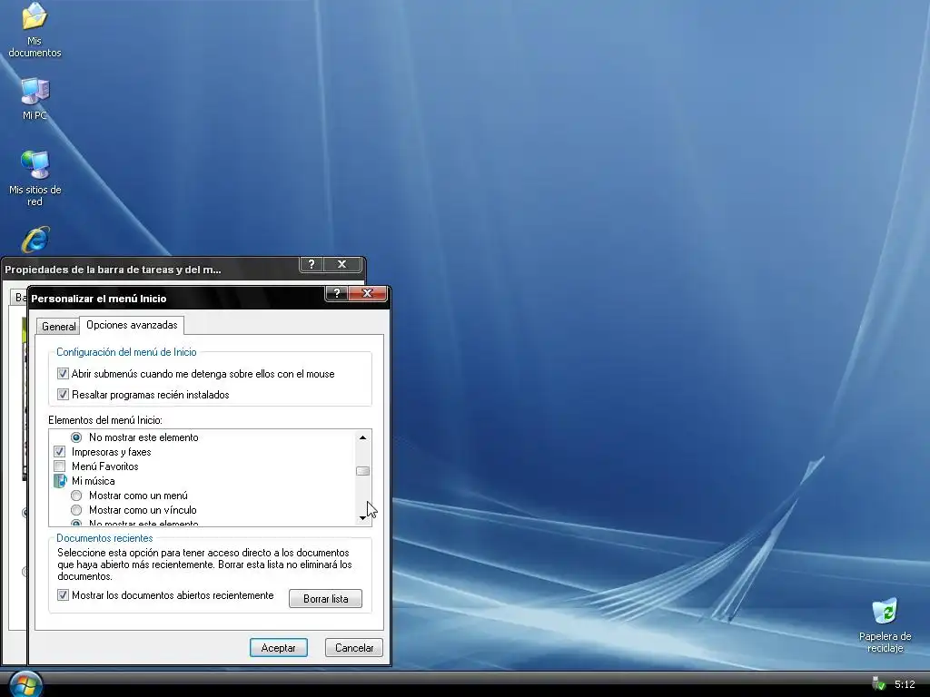Click the taskbar clock showing 5:12
Screen dimensions: 930x697
pyautogui.click(x=905, y=684)
